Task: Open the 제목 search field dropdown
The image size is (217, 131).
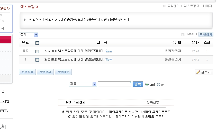Action: point(83,84)
